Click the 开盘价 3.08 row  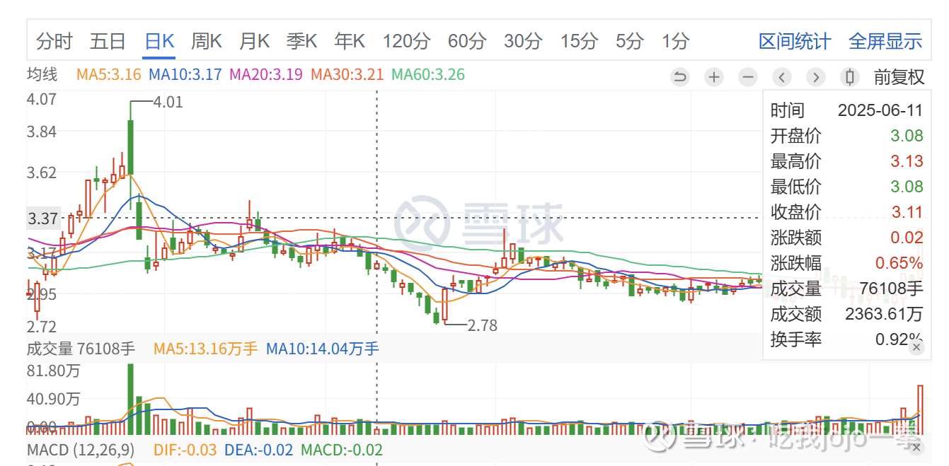(846, 136)
